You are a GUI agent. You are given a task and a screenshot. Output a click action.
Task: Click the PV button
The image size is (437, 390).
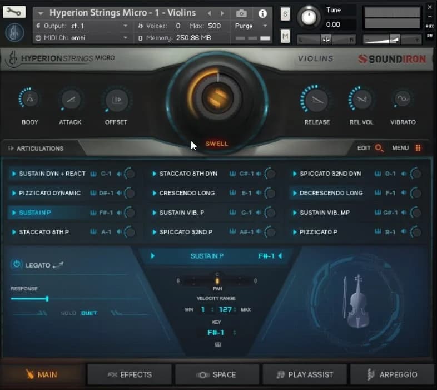(x=429, y=36)
